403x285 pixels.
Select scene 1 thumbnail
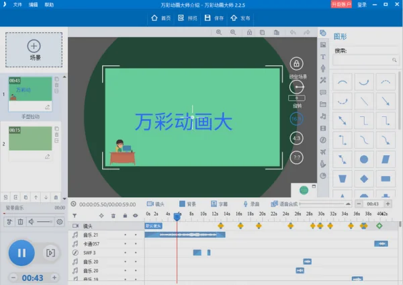[30, 89]
